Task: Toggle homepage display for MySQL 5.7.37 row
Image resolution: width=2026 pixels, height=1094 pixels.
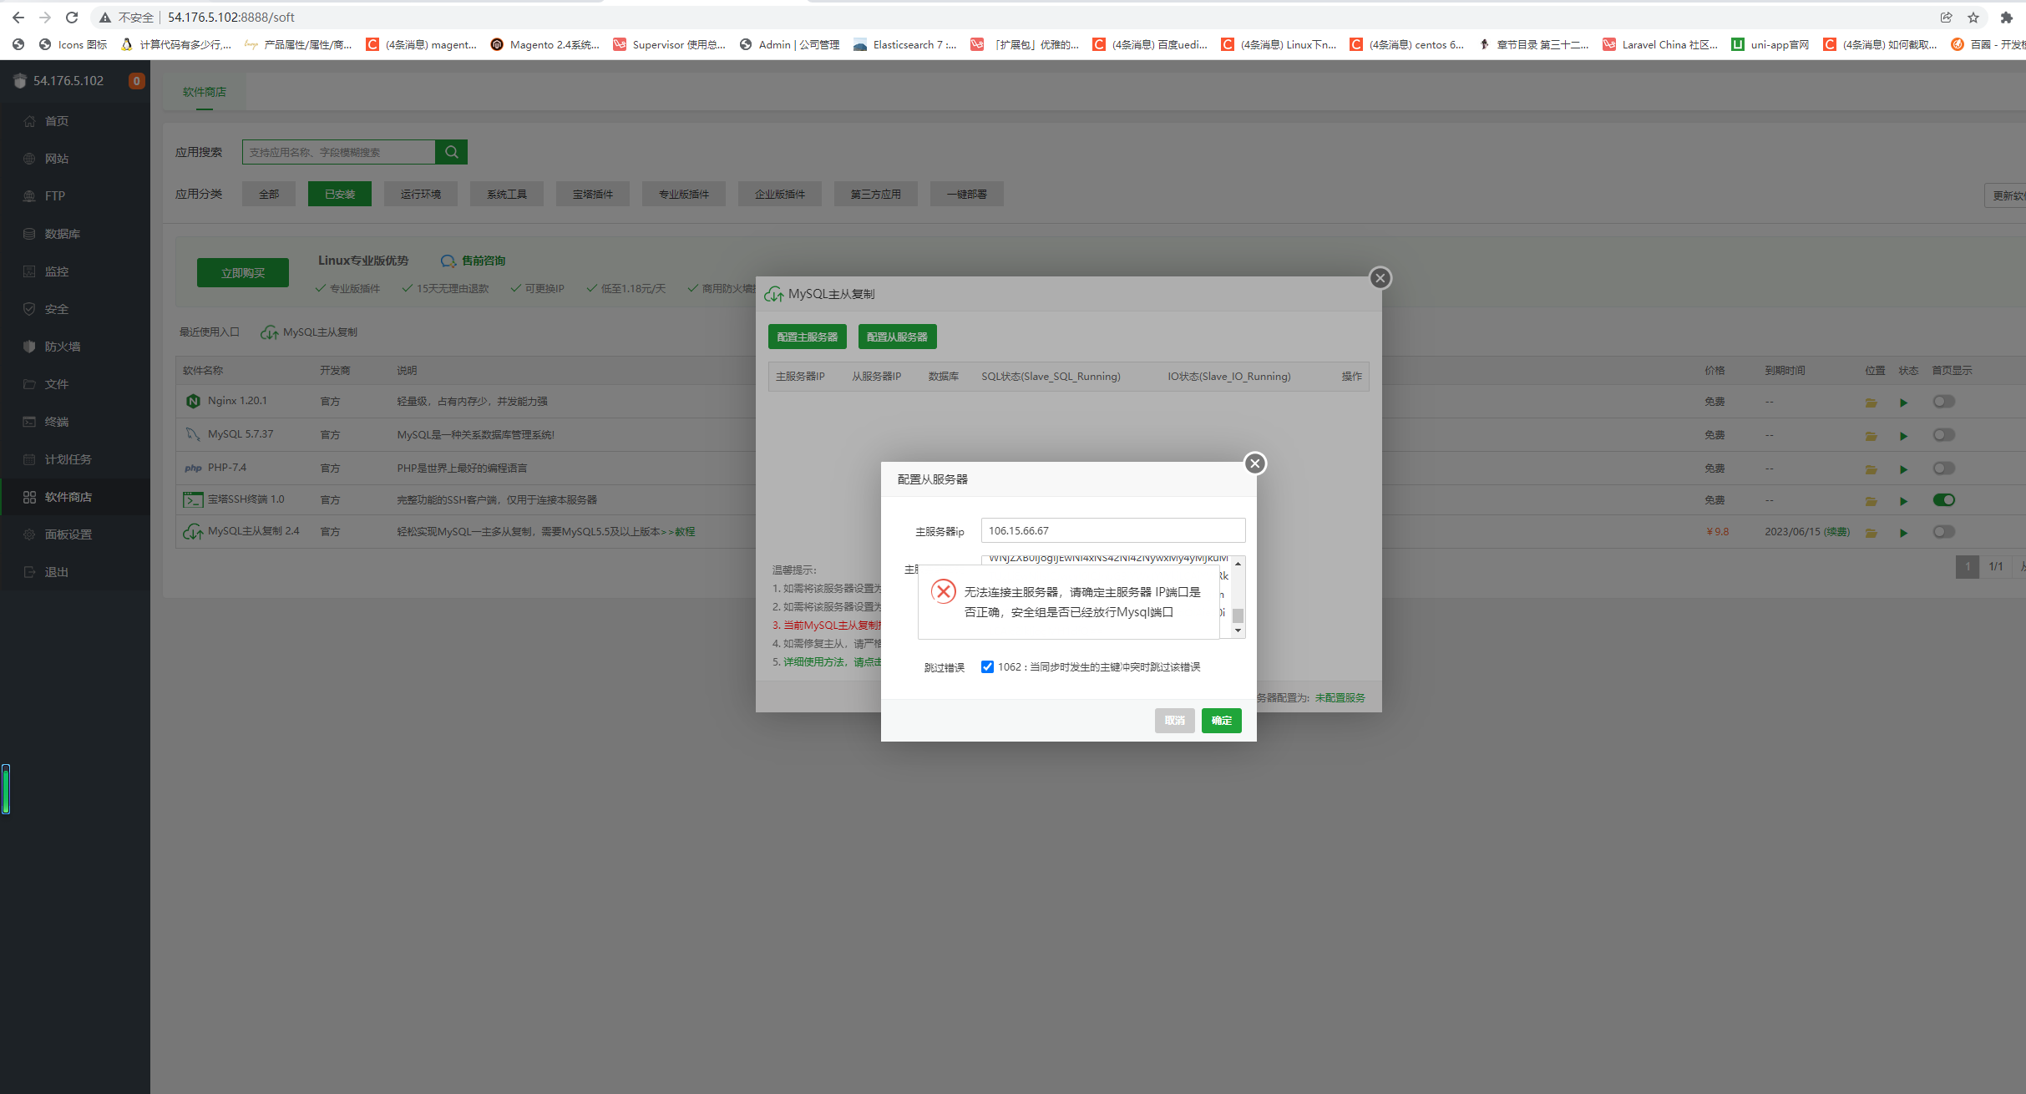Action: 1943,435
